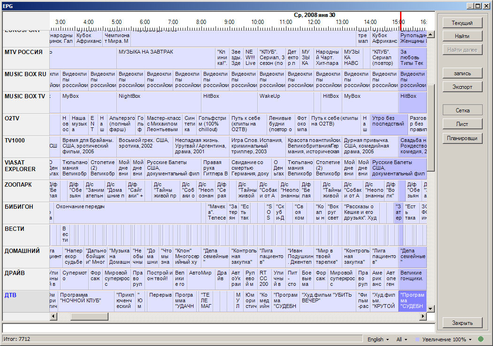The height and width of the screenshot is (346, 493).
Task: Select the Иван Подушкин programme
Action: point(300,257)
